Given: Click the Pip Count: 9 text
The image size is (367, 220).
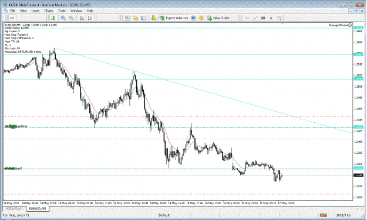Looking at the screenshot, I should [x=12, y=31].
